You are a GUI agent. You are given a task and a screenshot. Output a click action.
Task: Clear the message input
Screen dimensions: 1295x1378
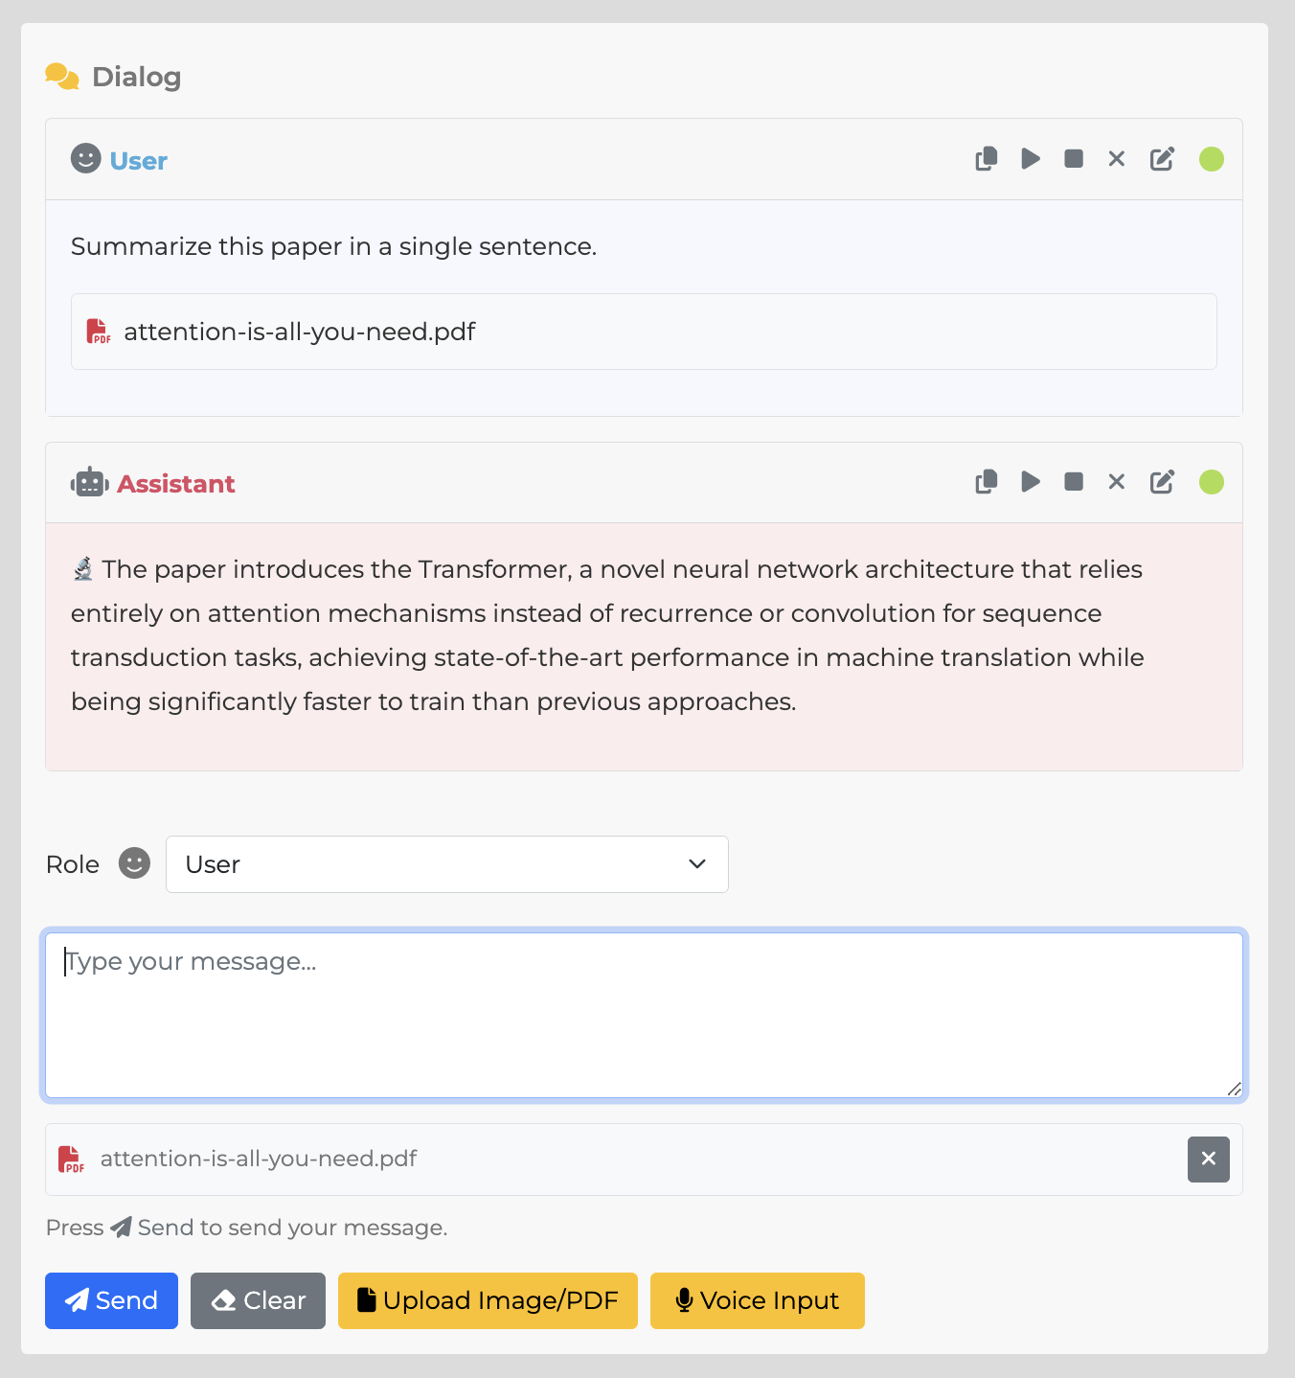258,1300
